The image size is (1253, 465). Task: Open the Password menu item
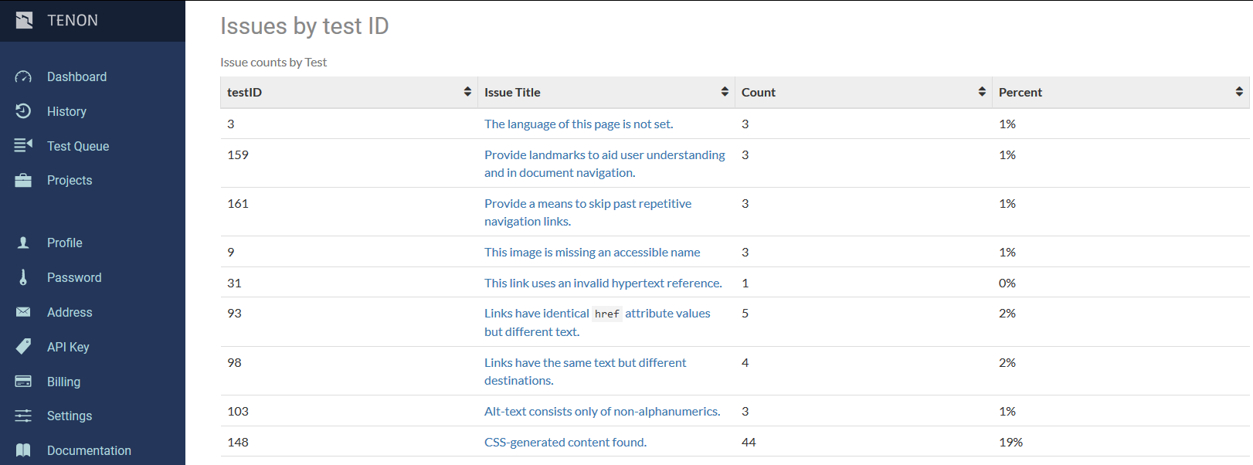click(x=74, y=277)
